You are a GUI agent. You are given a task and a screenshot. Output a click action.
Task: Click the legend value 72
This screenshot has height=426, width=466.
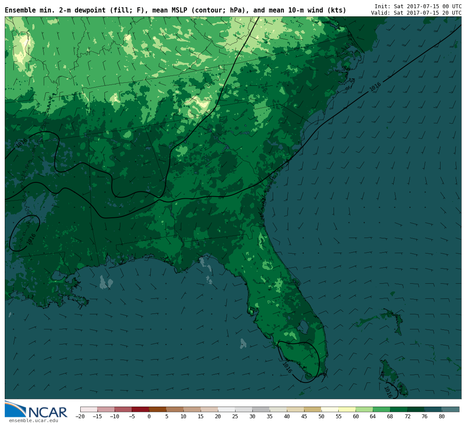(x=407, y=417)
